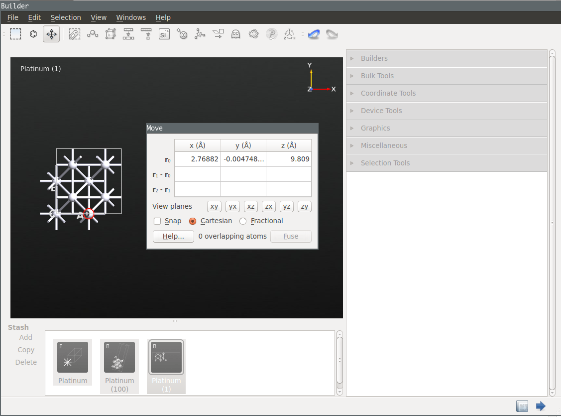Select the Cartesian radio button

pyautogui.click(x=193, y=221)
